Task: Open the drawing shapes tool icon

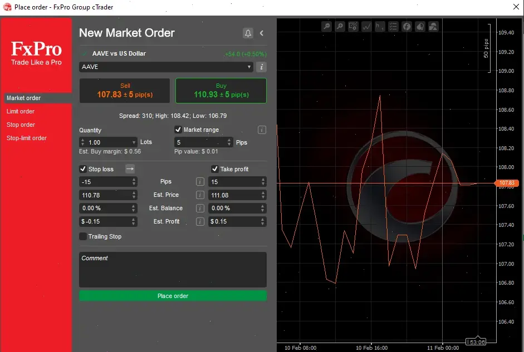Action: point(434,26)
